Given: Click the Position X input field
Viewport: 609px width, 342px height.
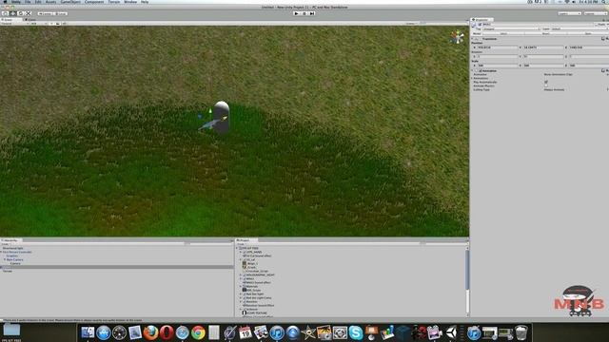Looking at the screenshot, I should point(498,47).
